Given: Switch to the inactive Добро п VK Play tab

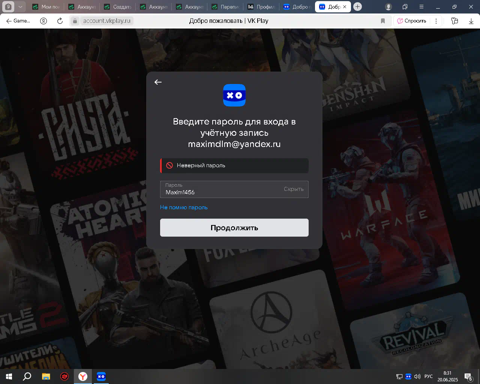Looking at the screenshot, I should coord(297,7).
